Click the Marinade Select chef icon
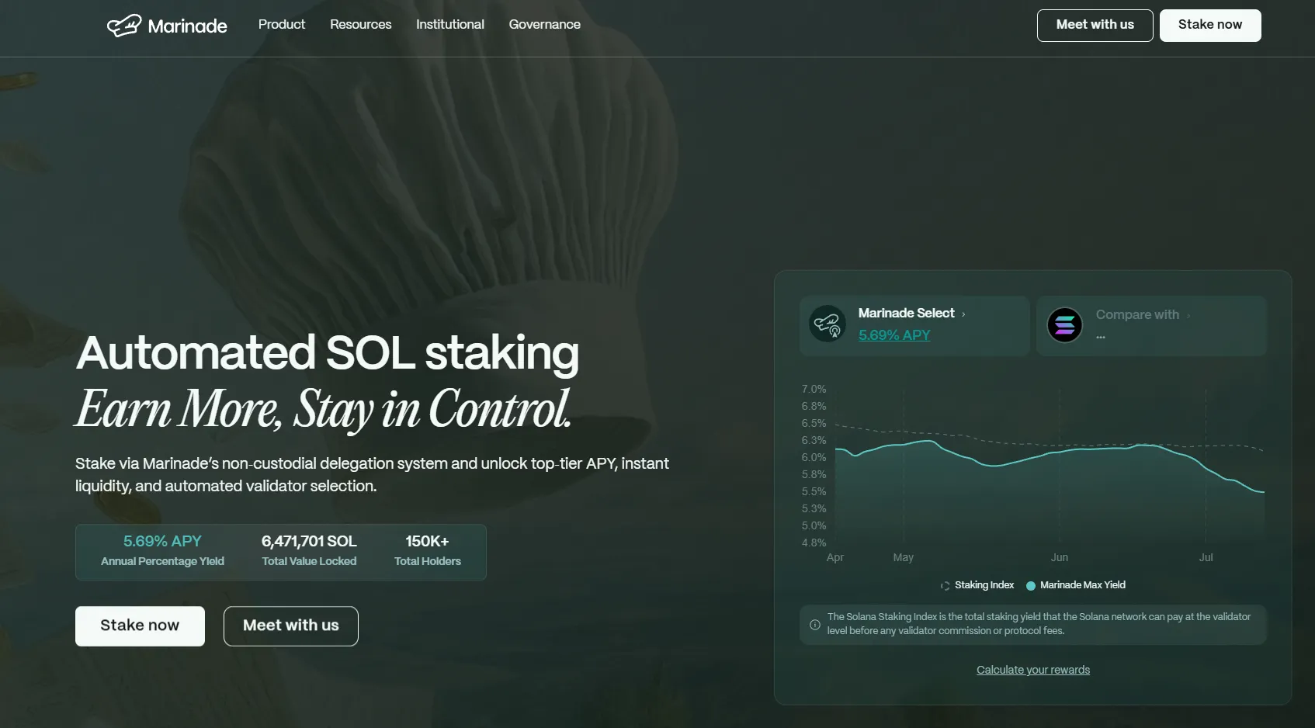Viewport: 1315px width, 728px height. [x=828, y=324]
